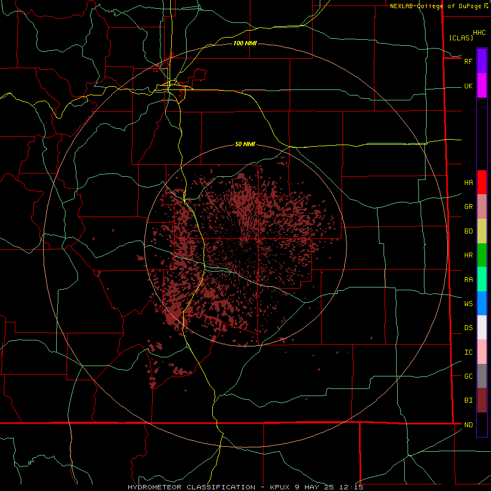Click the [CLAS] units label
Screen dimensions: 491x491
461,38
